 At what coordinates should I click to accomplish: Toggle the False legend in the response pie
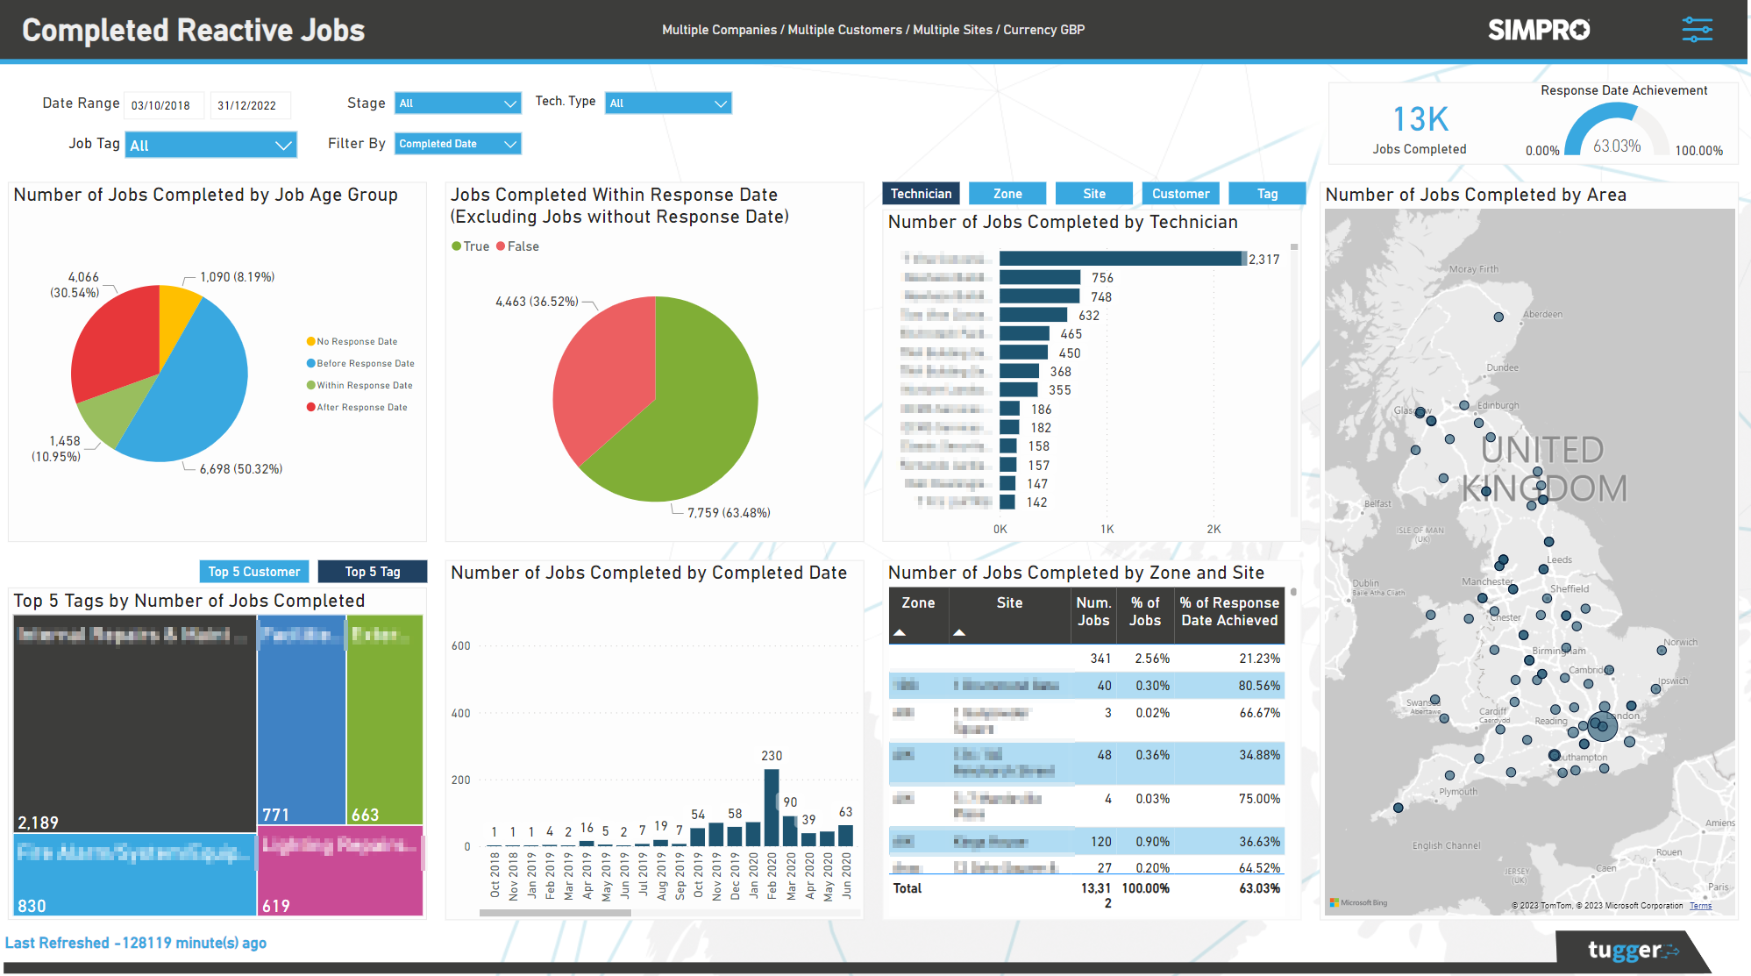pos(519,246)
